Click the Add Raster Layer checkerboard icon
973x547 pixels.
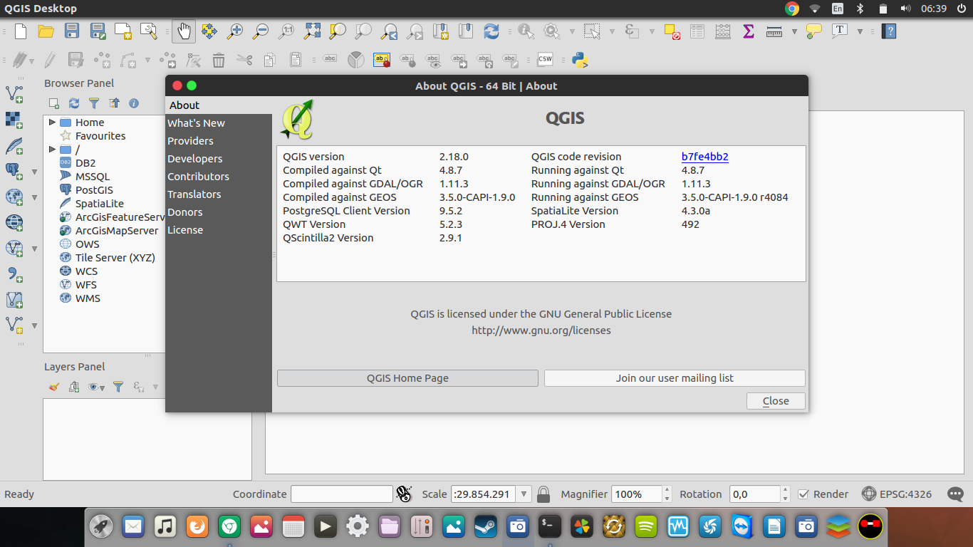14,119
